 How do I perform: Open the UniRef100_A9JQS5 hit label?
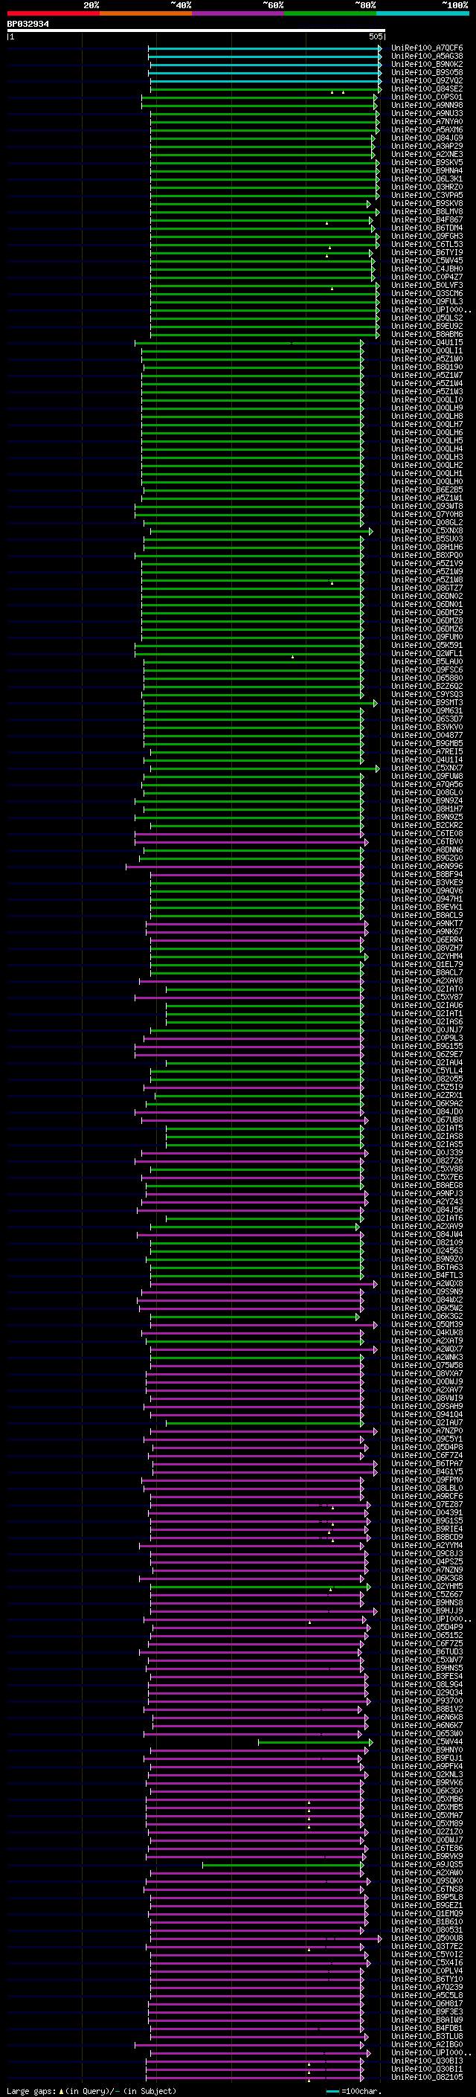point(427,1865)
